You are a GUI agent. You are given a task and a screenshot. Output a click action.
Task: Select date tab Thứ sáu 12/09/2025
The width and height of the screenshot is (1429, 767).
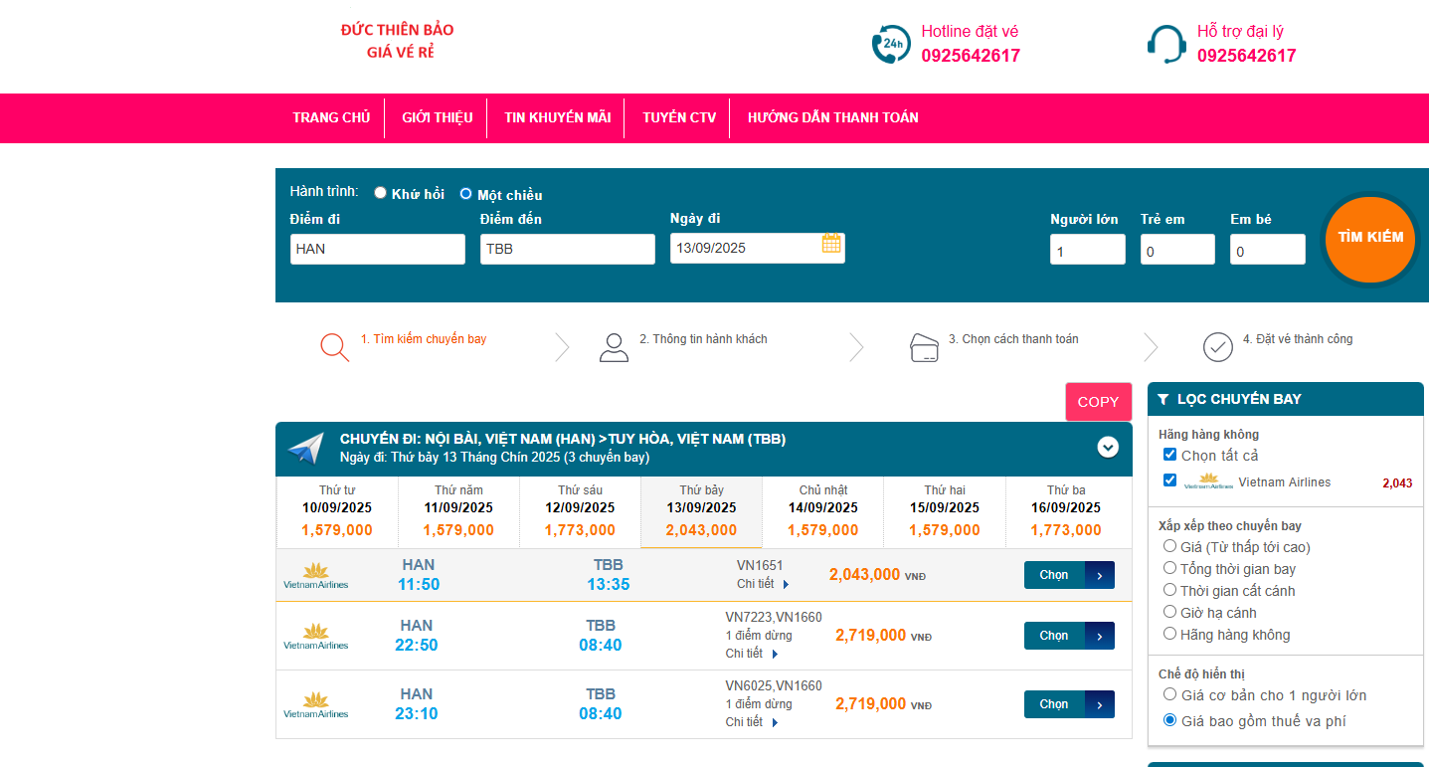[x=580, y=511]
